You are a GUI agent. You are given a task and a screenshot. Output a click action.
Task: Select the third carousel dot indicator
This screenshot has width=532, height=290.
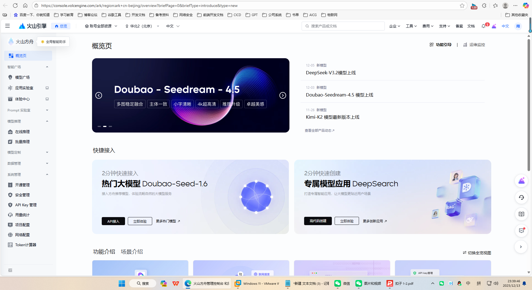click(x=110, y=126)
